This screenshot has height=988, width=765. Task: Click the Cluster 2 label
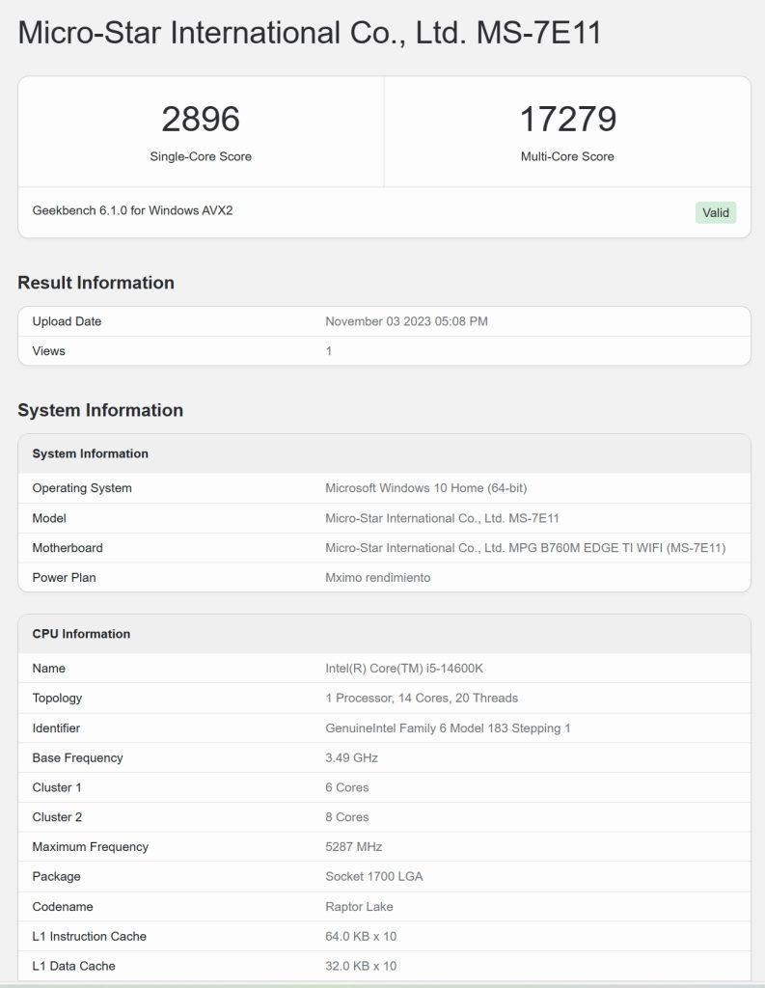(57, 816)
